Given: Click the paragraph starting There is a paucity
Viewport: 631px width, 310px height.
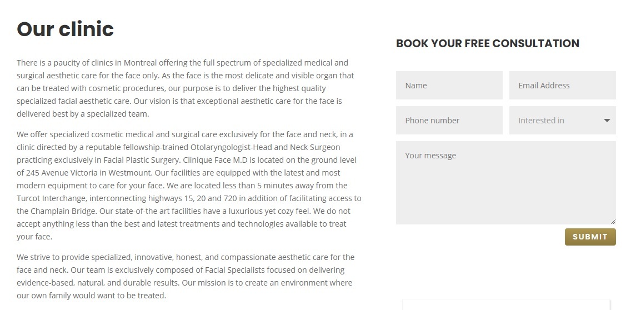Looking at the screenshot, I should [186, 88].
